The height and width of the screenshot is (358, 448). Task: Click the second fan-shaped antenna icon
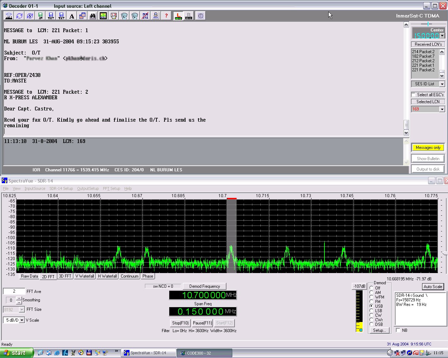pyautogui.click(x=135, y=16)
